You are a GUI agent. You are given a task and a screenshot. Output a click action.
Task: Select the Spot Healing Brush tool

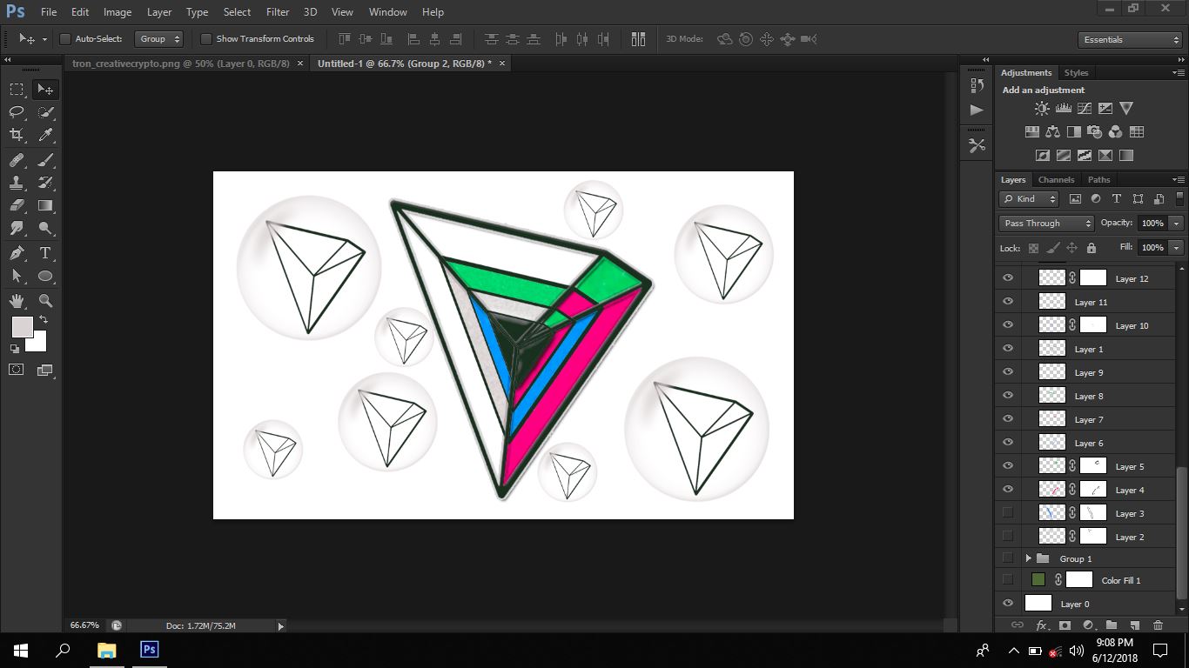click(17, 160)
